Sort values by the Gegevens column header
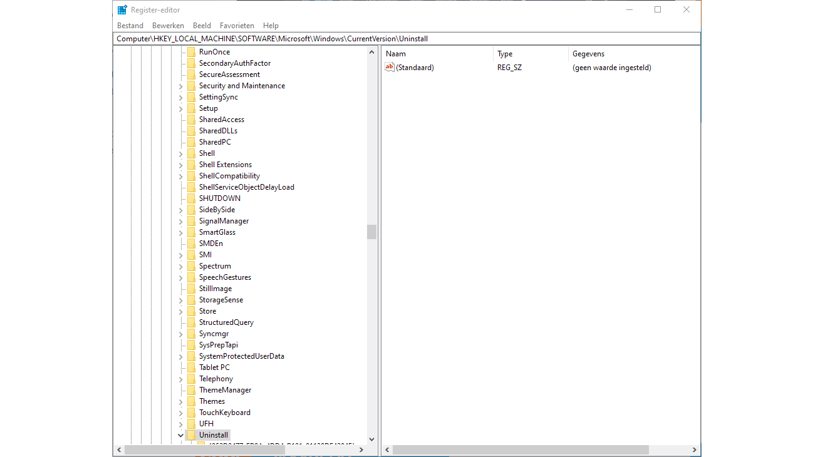This screenshot has height=457, width=813. (x=634, y=54)
